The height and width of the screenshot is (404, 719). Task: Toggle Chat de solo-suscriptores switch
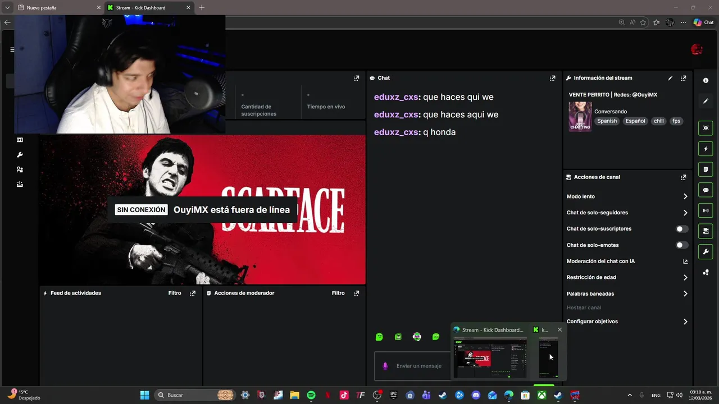coord(682,229)
